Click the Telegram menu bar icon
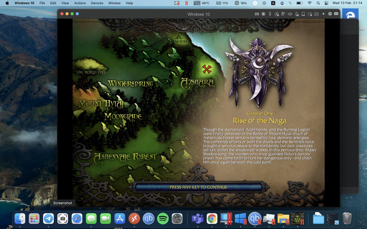The width and height of the screenshot is (367, 229). point(255,3)
